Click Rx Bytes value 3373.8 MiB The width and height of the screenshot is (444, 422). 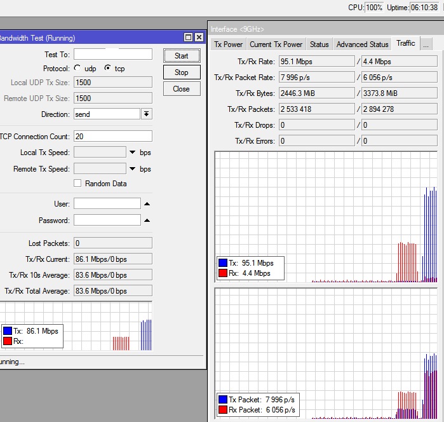(400, 93)
